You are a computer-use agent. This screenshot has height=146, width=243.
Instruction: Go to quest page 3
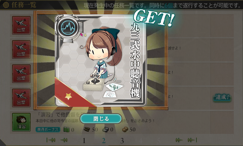[x=122, y=141]
